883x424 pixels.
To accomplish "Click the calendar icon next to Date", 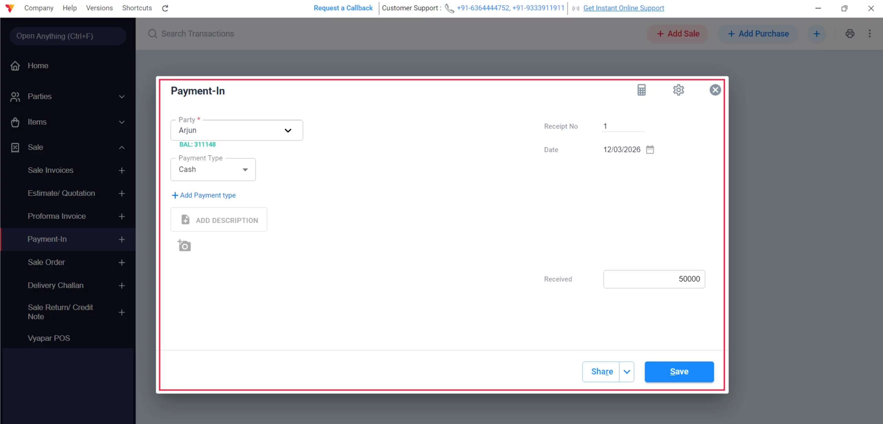I will [650, 150].
